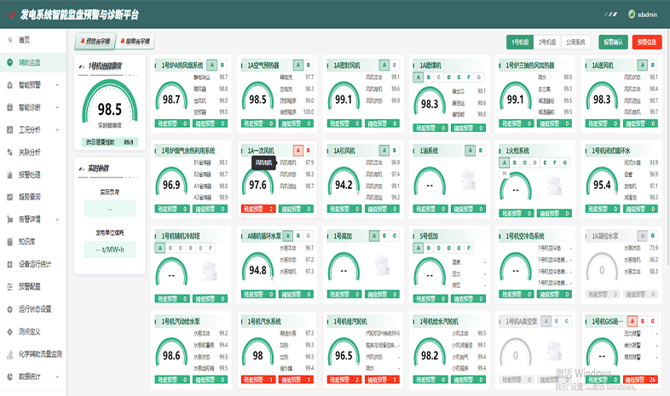This screenshot has height=396, width=670.
Task: Click red 残差预警 2 badge on 1A一次风机
Action: pyautogui.click(x=259, y=209)
